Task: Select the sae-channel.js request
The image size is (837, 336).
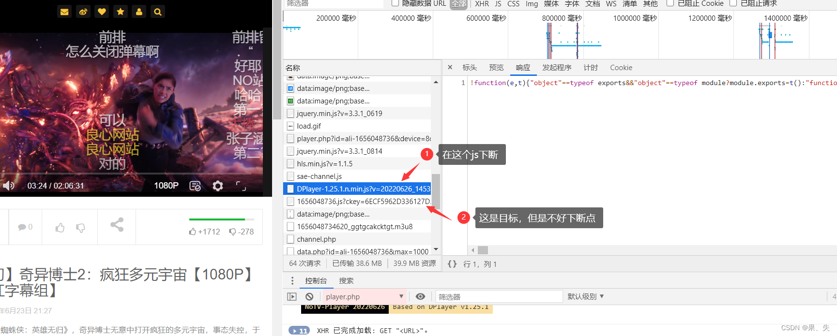Action: coord(357,176)
